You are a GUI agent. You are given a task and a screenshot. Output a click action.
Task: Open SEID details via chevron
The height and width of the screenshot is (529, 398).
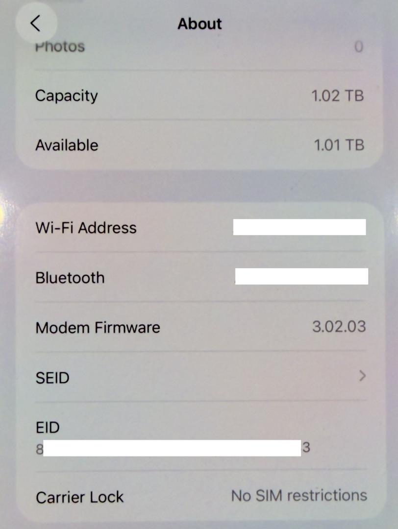362,376
